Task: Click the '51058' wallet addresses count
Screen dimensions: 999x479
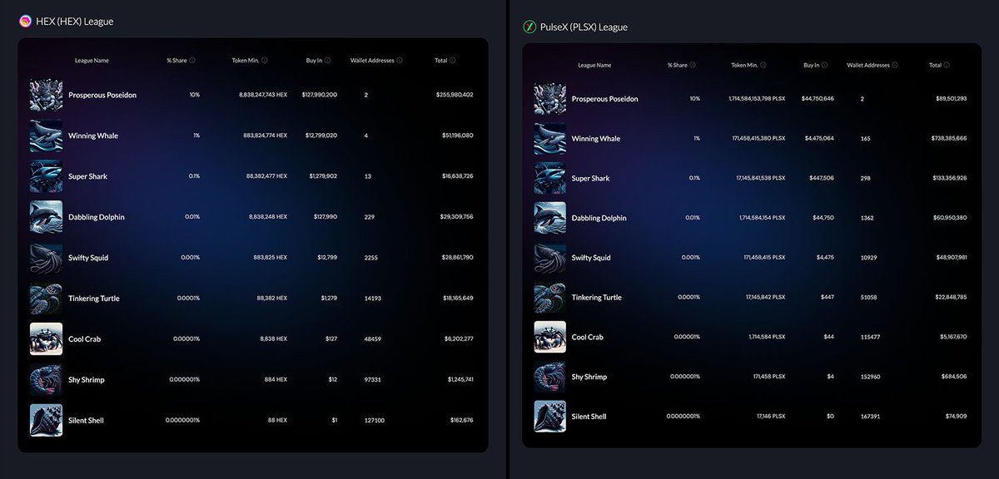Action: pyautogui.click(x=869, y=298)
